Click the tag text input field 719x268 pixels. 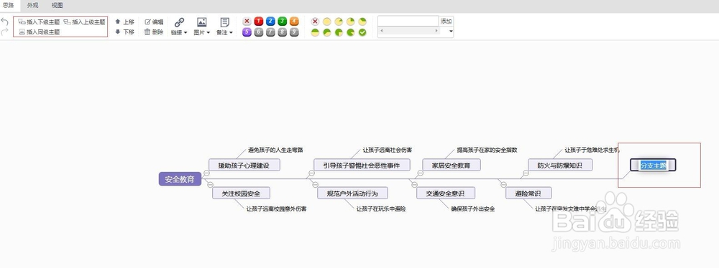click(x=408, y=21)
